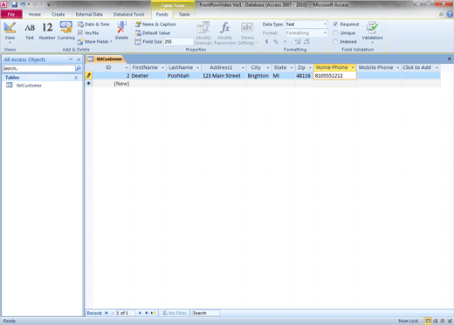454x325 pixels.
Task: Add a Number field with 12 icon
Action: tap(47, 31)
